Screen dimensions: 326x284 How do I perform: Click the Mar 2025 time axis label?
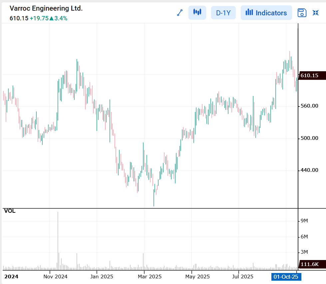[x=150, y=277]
